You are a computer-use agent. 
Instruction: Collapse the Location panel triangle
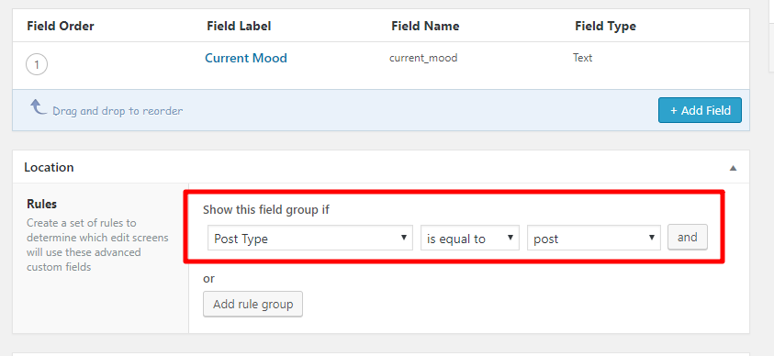[x=733, y=168]
